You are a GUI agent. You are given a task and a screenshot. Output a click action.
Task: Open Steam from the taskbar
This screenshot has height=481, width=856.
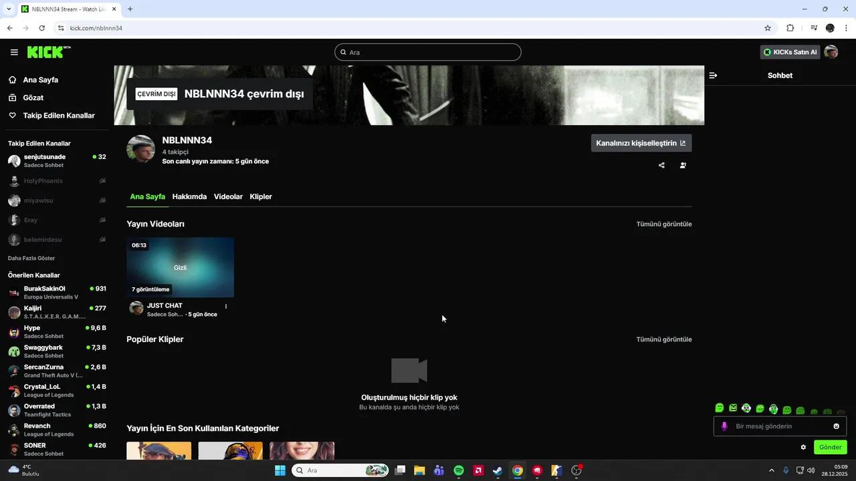[498, 470]
